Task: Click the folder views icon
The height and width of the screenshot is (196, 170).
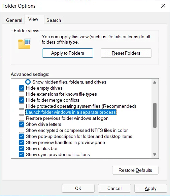Action: click(x=25, y=44)
